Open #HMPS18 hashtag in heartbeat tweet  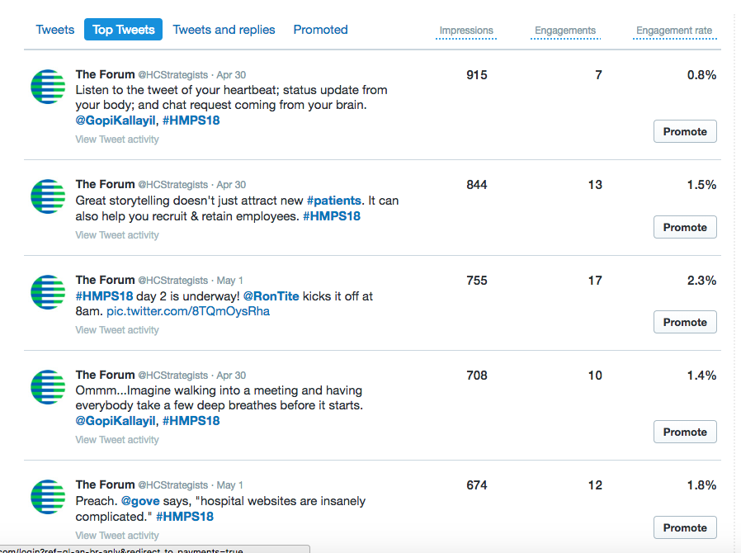tap(191, 121)
